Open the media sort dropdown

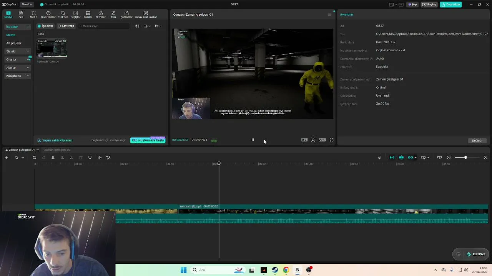(147, 26)
